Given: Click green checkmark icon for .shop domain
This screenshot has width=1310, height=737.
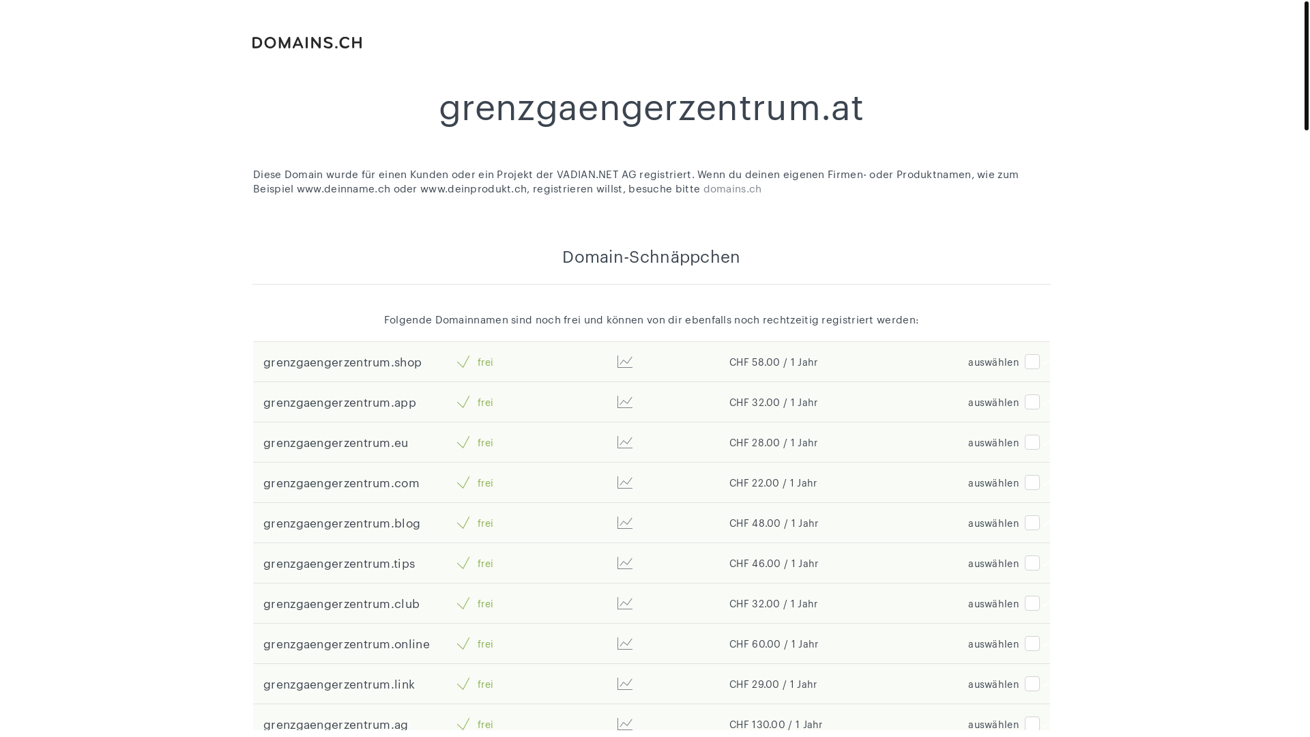Looking at the screenshot, I should point(463,362).
